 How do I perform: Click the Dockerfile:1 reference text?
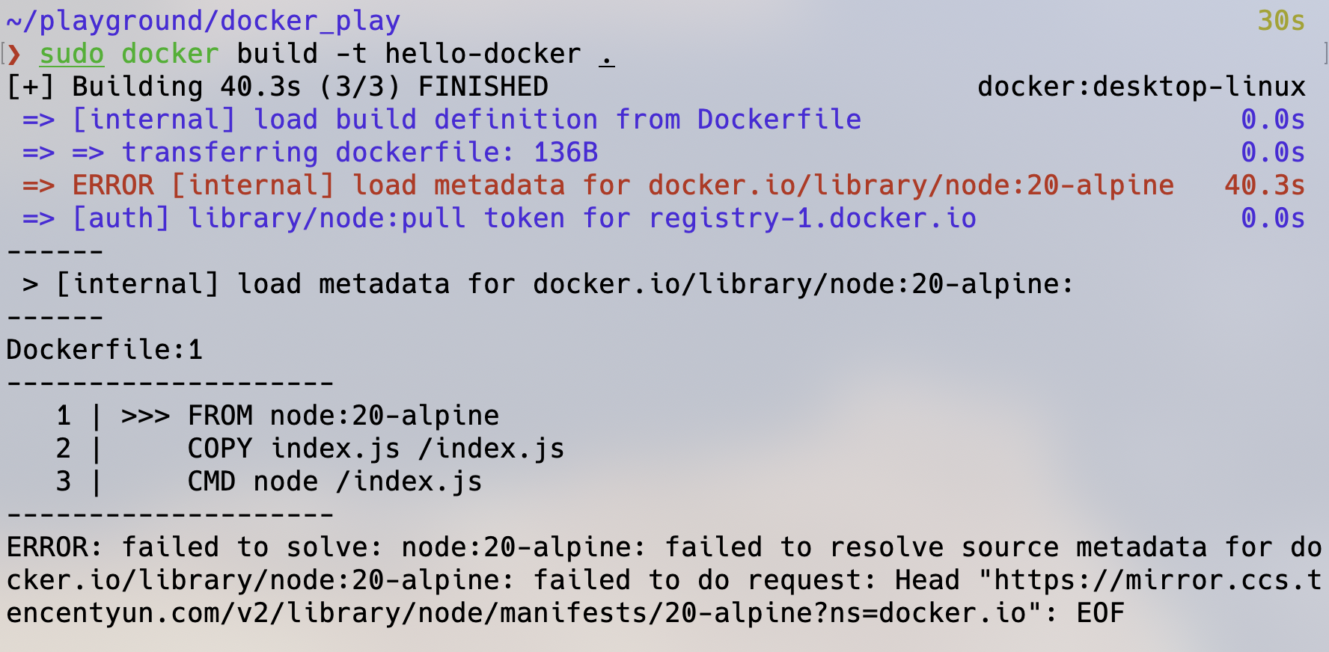click(105, 350)
